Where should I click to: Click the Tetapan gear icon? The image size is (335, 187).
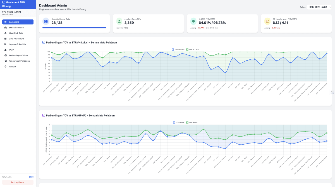pos(6,67)
